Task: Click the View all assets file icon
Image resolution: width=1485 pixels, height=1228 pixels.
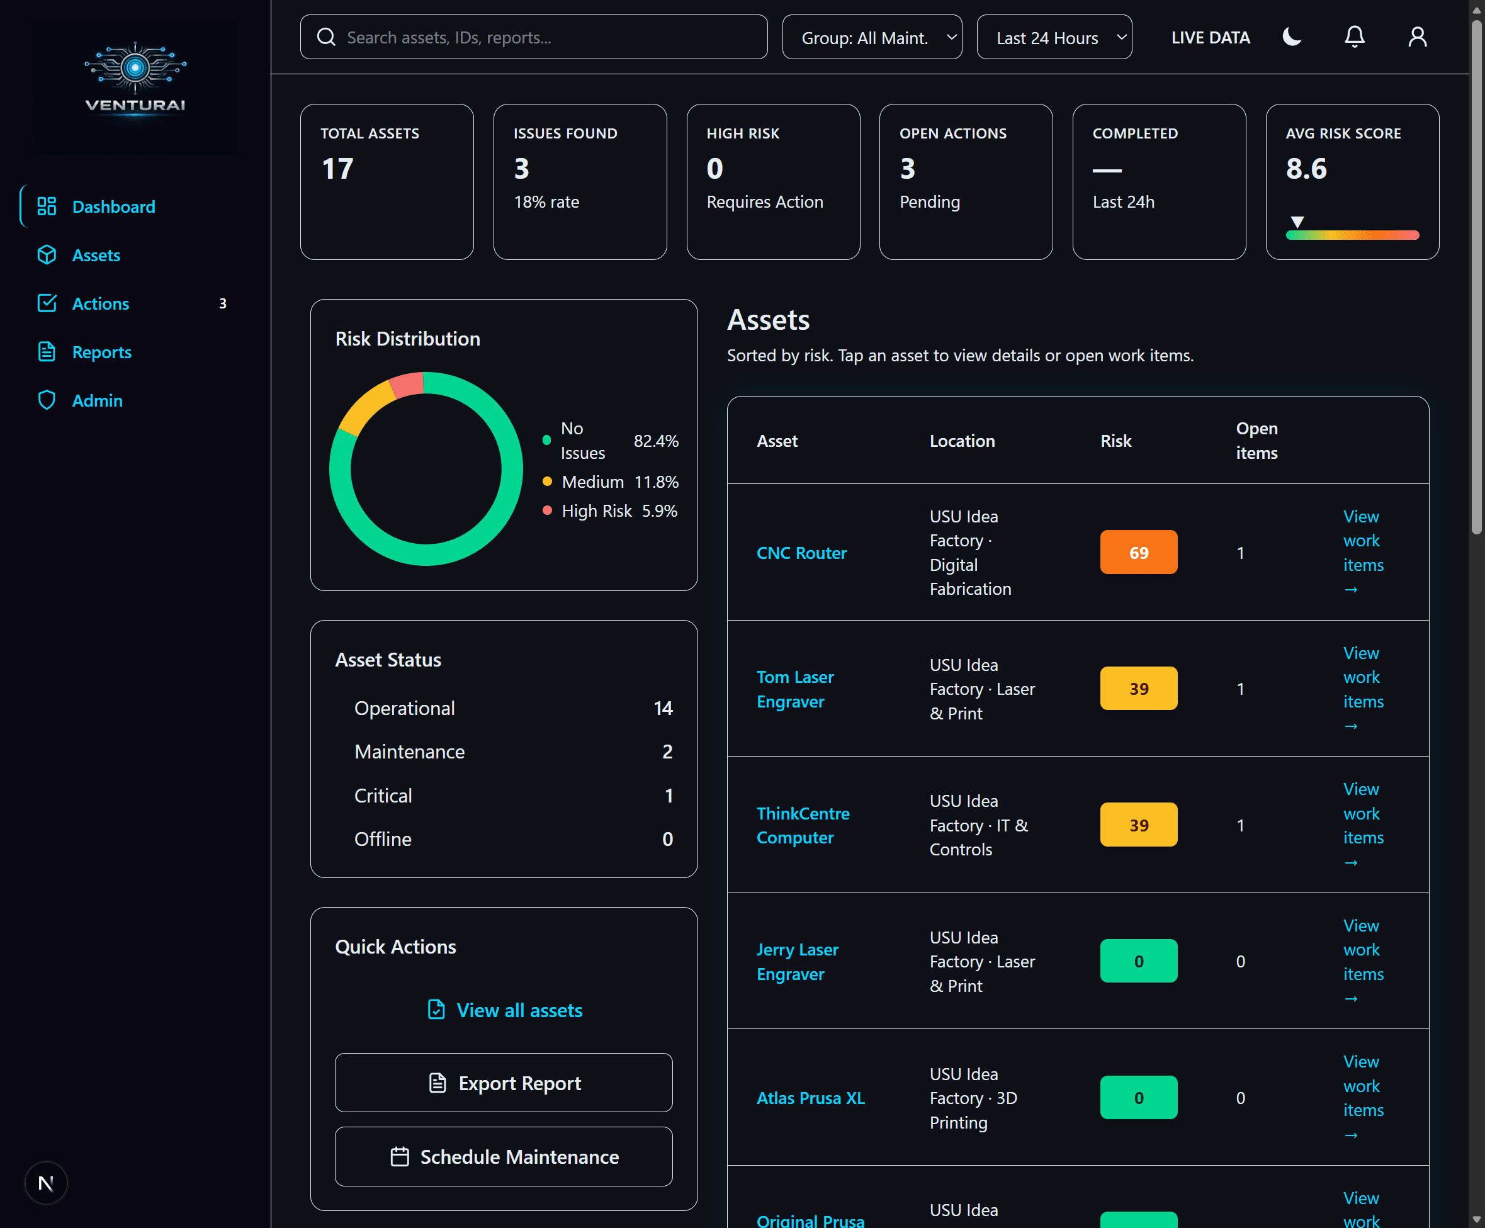Action: pos(436,1010)
